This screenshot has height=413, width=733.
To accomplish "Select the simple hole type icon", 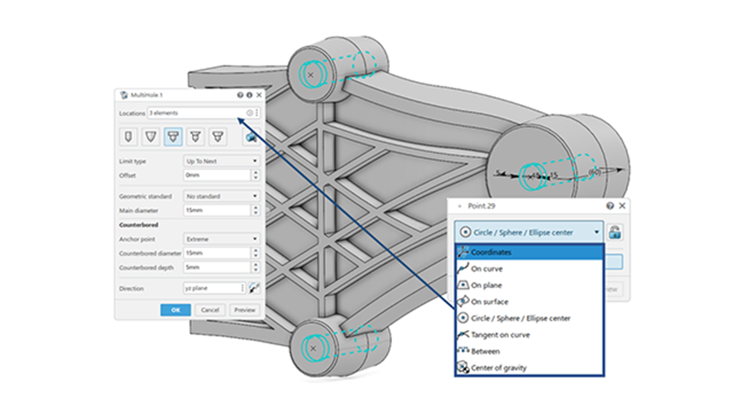I will [129, 136].
